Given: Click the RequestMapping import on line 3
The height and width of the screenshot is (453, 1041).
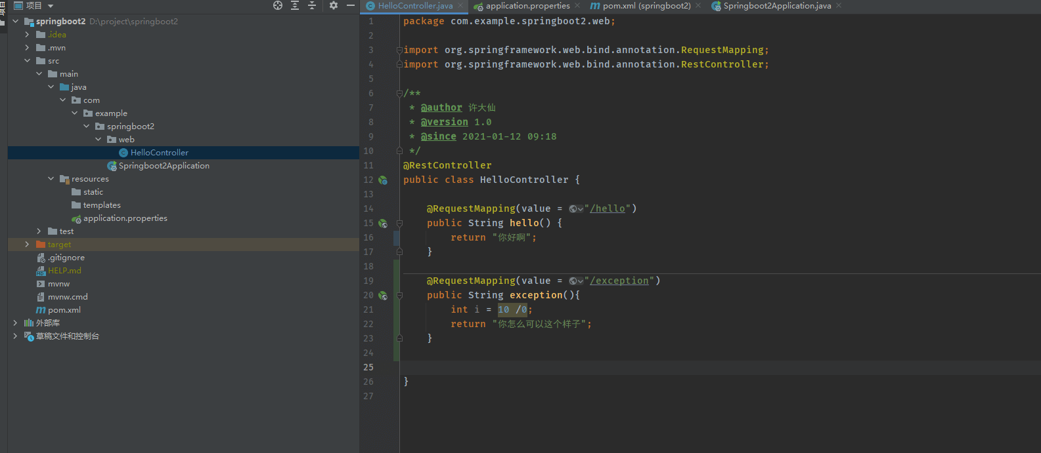Looking at the screenshot, I should (x=722, y=50).
